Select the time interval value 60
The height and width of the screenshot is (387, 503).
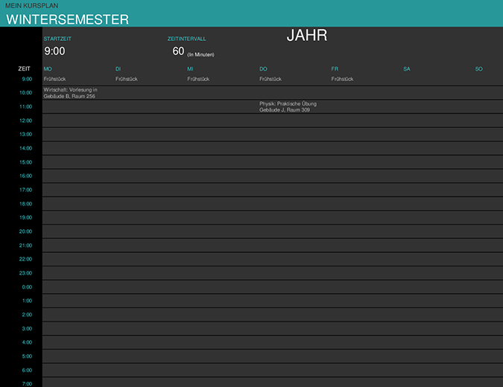click(178, 51)
